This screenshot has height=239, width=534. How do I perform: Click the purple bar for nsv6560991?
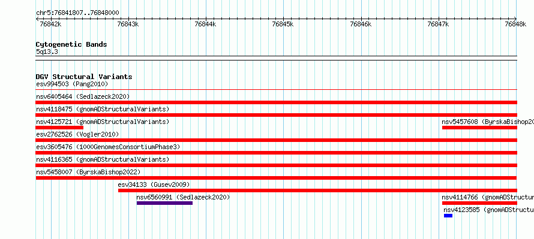pyautogui.click(x=164, y=203)
